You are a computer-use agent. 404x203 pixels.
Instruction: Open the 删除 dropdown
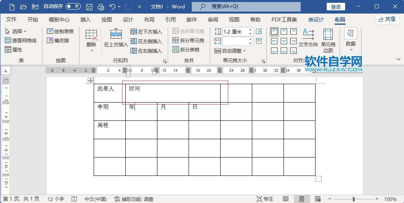coord(91,40)
